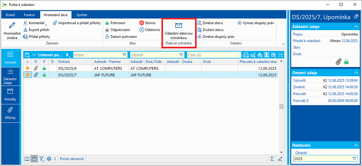
Task: Click the columns setup icon in the list toolbar
Action: pyautogui.click(x=267, y=55)
